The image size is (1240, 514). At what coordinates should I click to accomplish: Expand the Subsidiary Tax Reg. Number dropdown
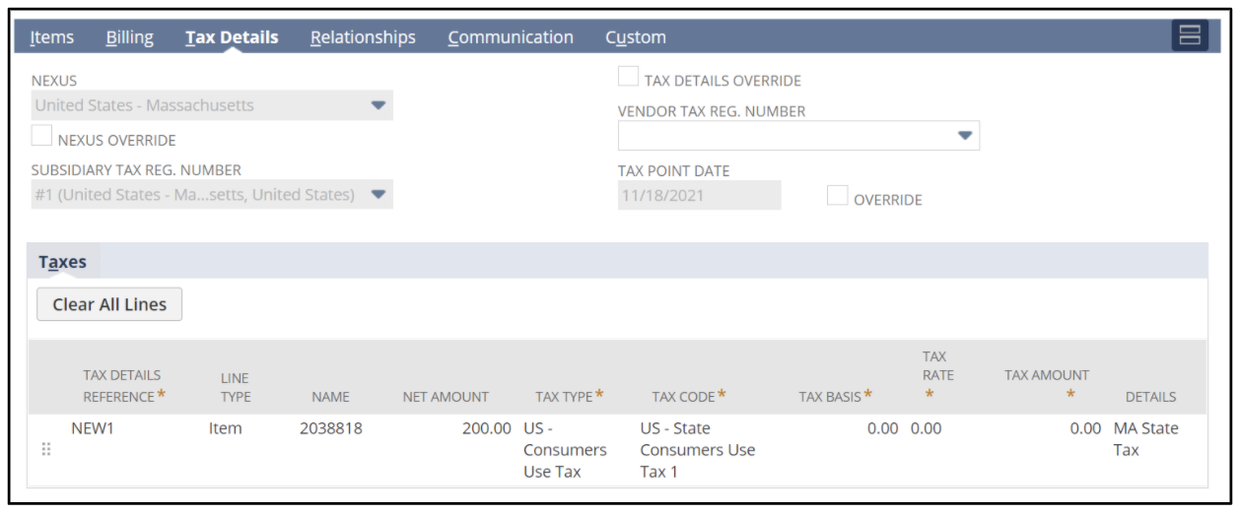[378, 194]
